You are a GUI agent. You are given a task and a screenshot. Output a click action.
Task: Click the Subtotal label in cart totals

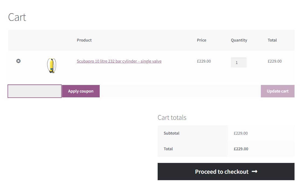point(171,133)
